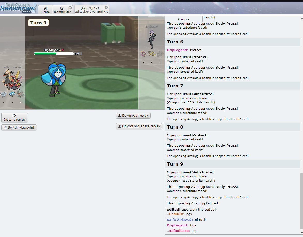The image size is (303, 237).
Task: Click DripLegend's name beside the Protect message
Action: coord(177,50)
